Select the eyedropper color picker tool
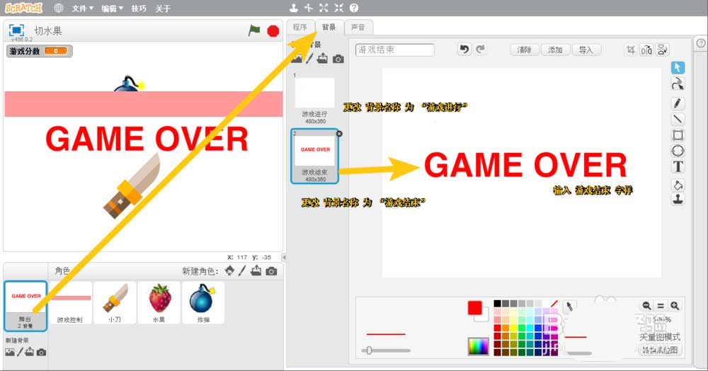 569,307
